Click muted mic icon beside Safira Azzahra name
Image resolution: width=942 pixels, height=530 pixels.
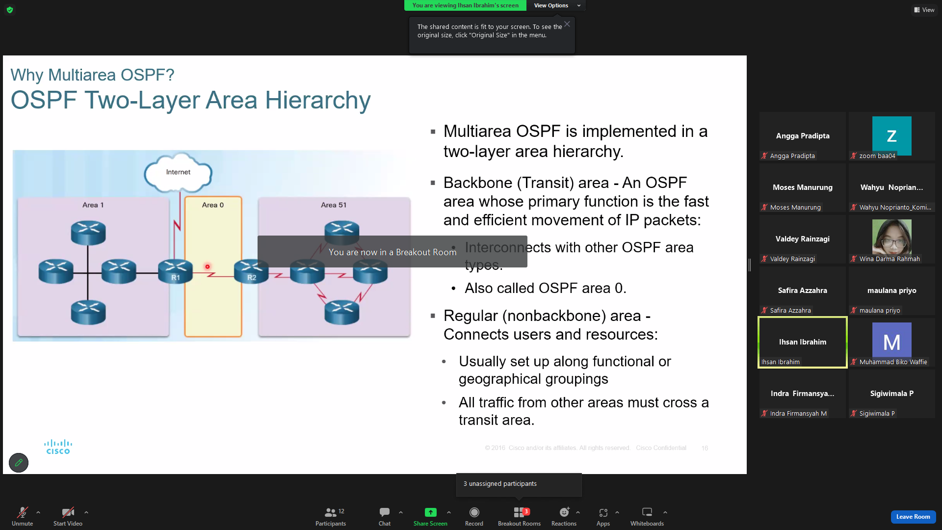(764, 310)
